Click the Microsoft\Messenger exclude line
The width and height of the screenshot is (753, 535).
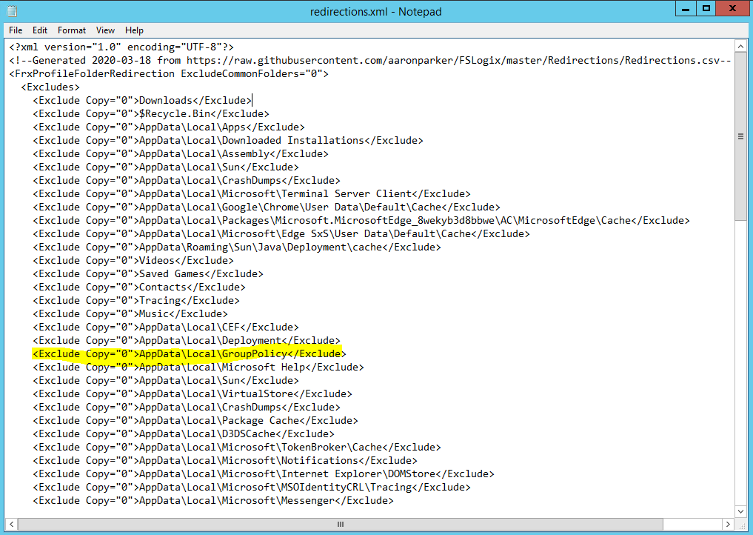[x=213, y=501]
